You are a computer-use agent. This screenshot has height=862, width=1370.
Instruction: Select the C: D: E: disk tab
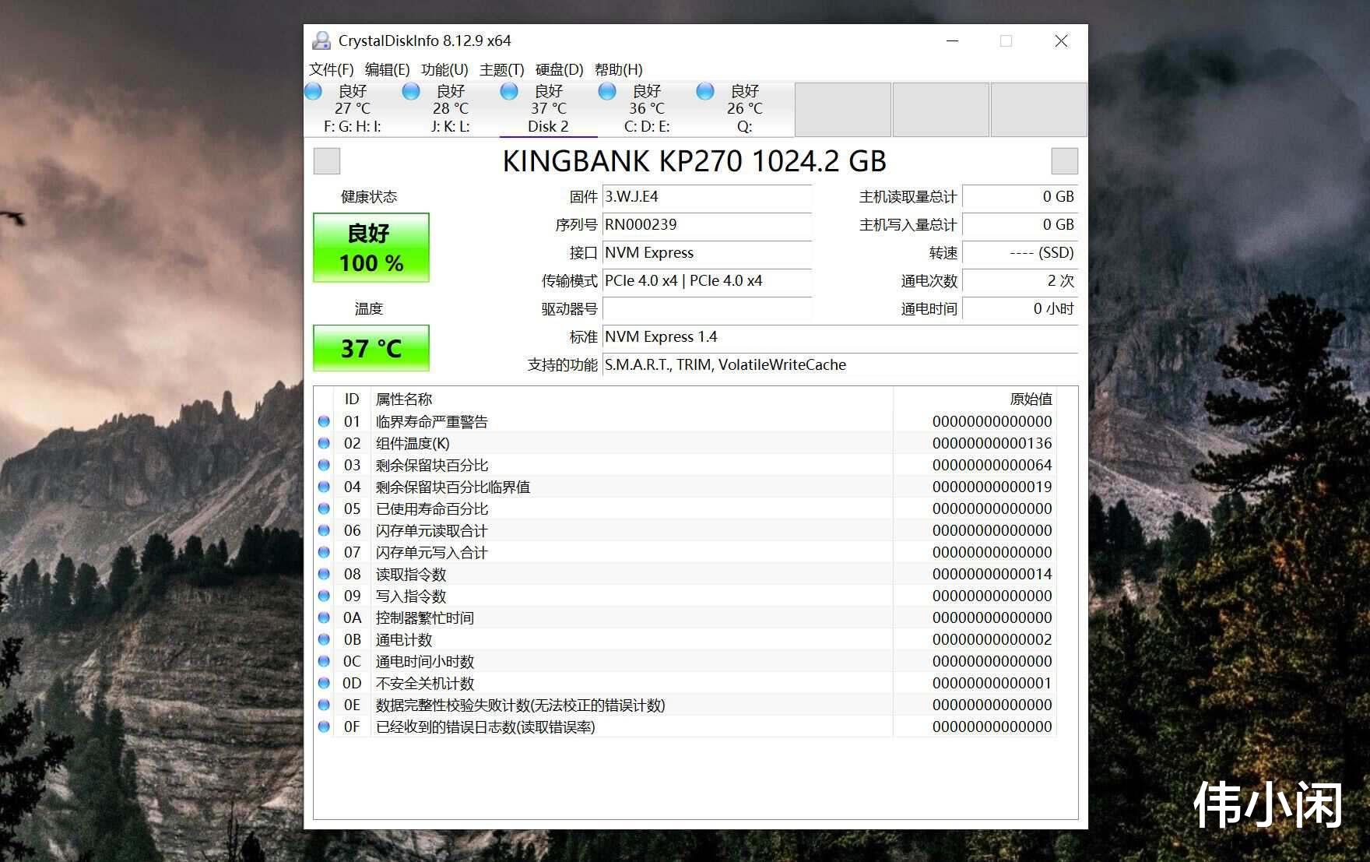pos(647,109)
